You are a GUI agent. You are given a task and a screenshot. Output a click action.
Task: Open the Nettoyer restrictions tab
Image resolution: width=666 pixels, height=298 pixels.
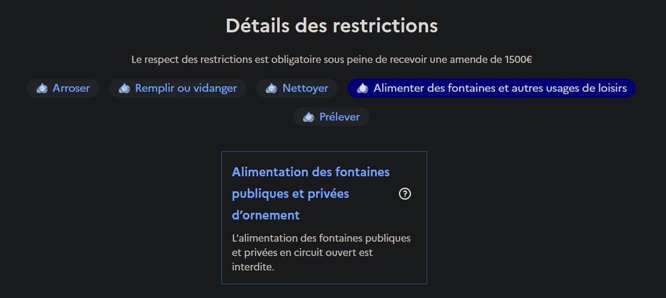coord(305,88)
